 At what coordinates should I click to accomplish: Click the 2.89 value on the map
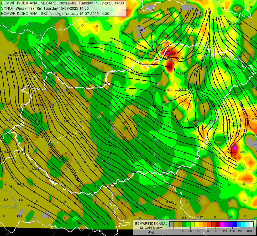click(x=169, y=170)
